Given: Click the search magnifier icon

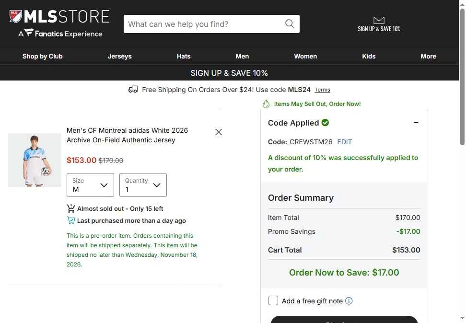Looking at the screenshot, I should [x=290, y=24].
